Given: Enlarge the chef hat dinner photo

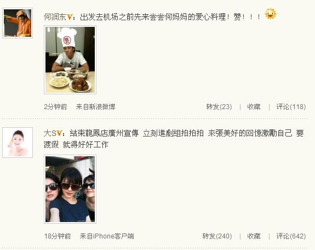Looking at the screenshot, I should (x=70, y=60).
